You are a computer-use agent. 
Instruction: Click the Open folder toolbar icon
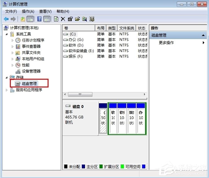(x=77, y=19)
